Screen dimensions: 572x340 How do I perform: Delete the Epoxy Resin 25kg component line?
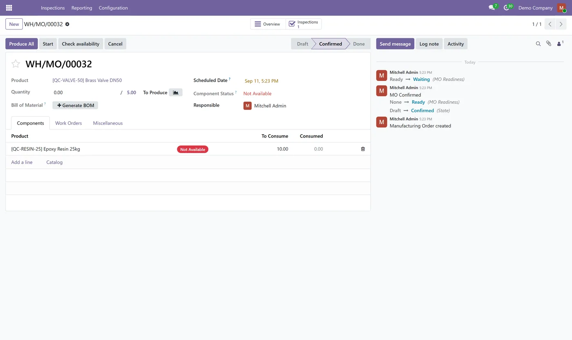(x=363, y=149)
